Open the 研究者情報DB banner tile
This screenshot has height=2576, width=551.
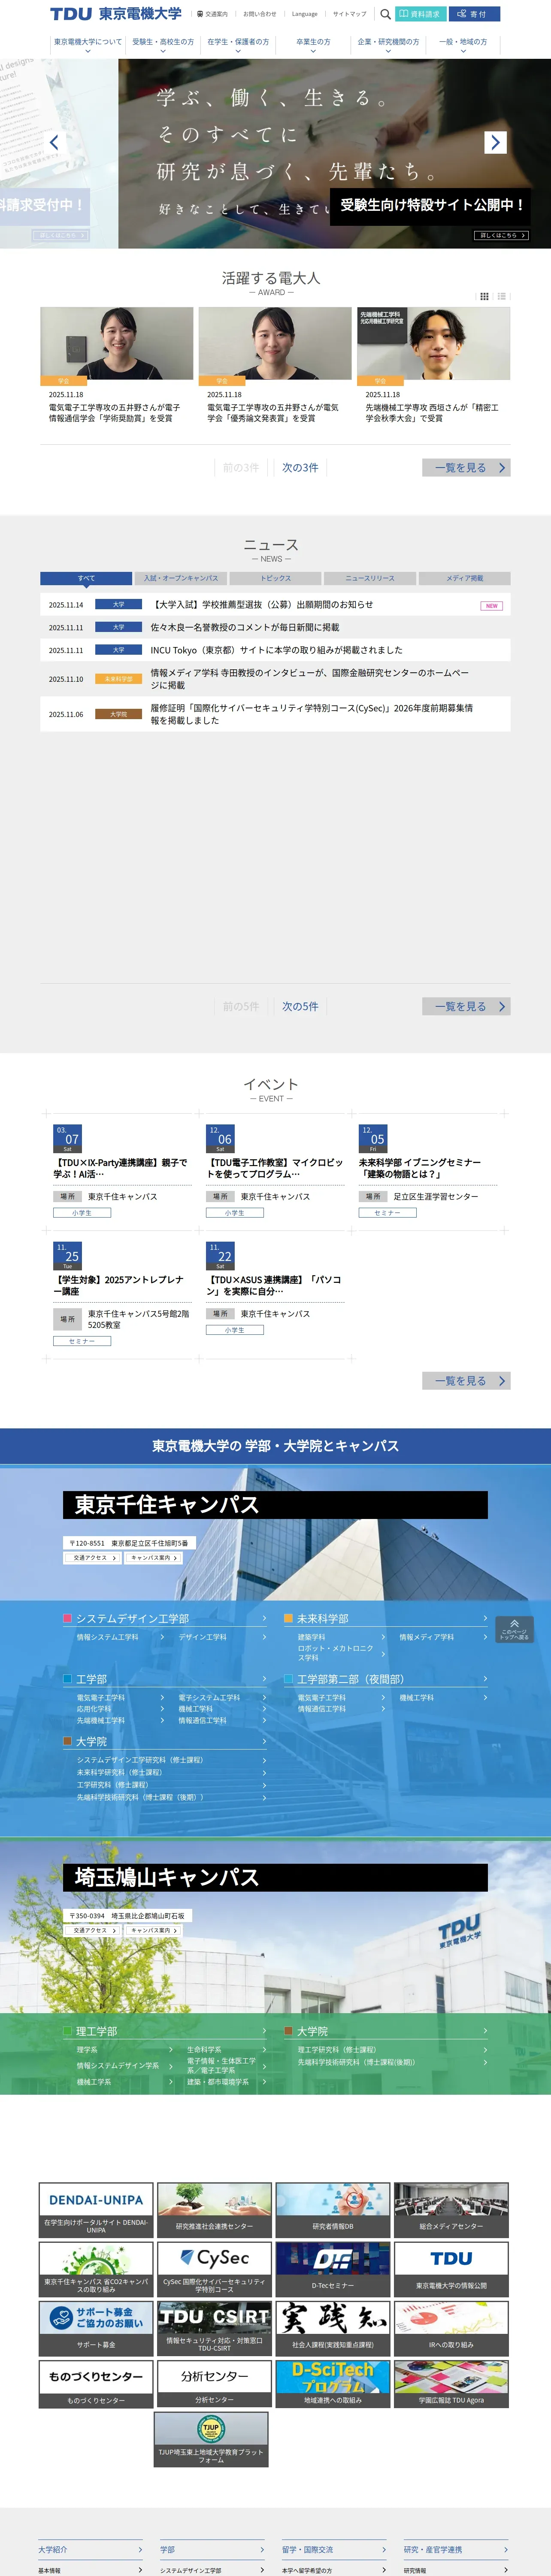click(x=333, y=2210)
